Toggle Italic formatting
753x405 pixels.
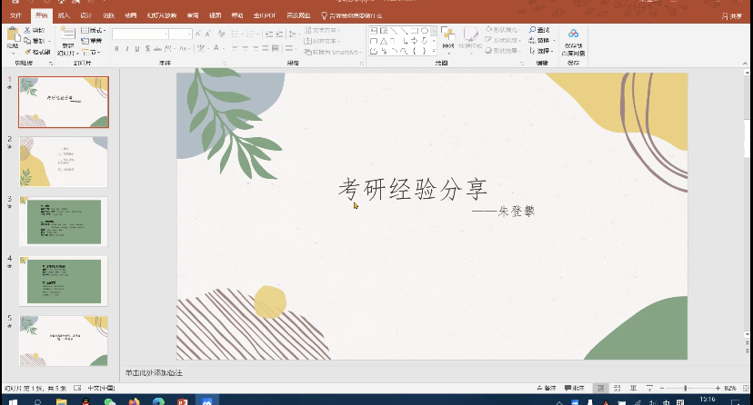[x=127, y=48]
